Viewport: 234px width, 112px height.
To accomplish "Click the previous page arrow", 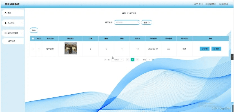I will click(x=128, y=60).
